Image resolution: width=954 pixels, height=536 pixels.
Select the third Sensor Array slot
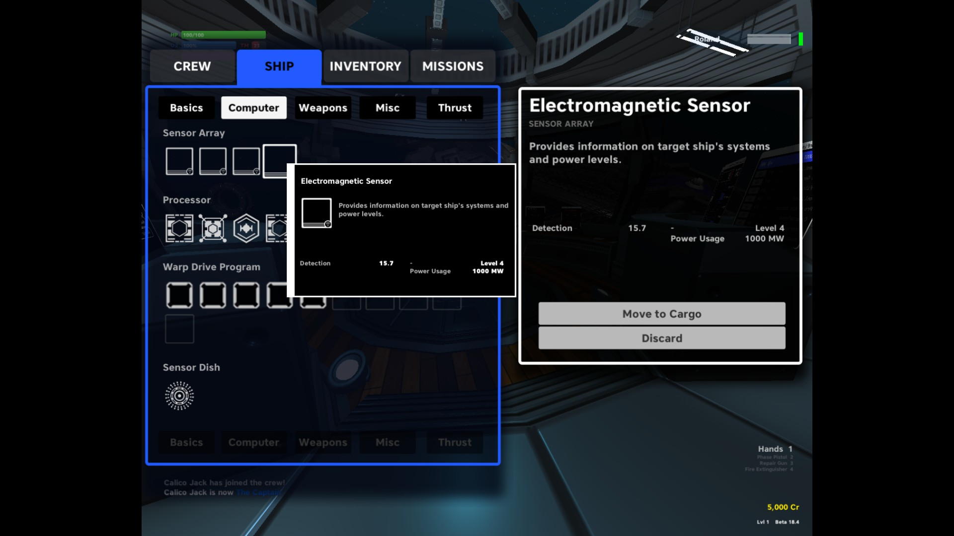tap(246, 161)
